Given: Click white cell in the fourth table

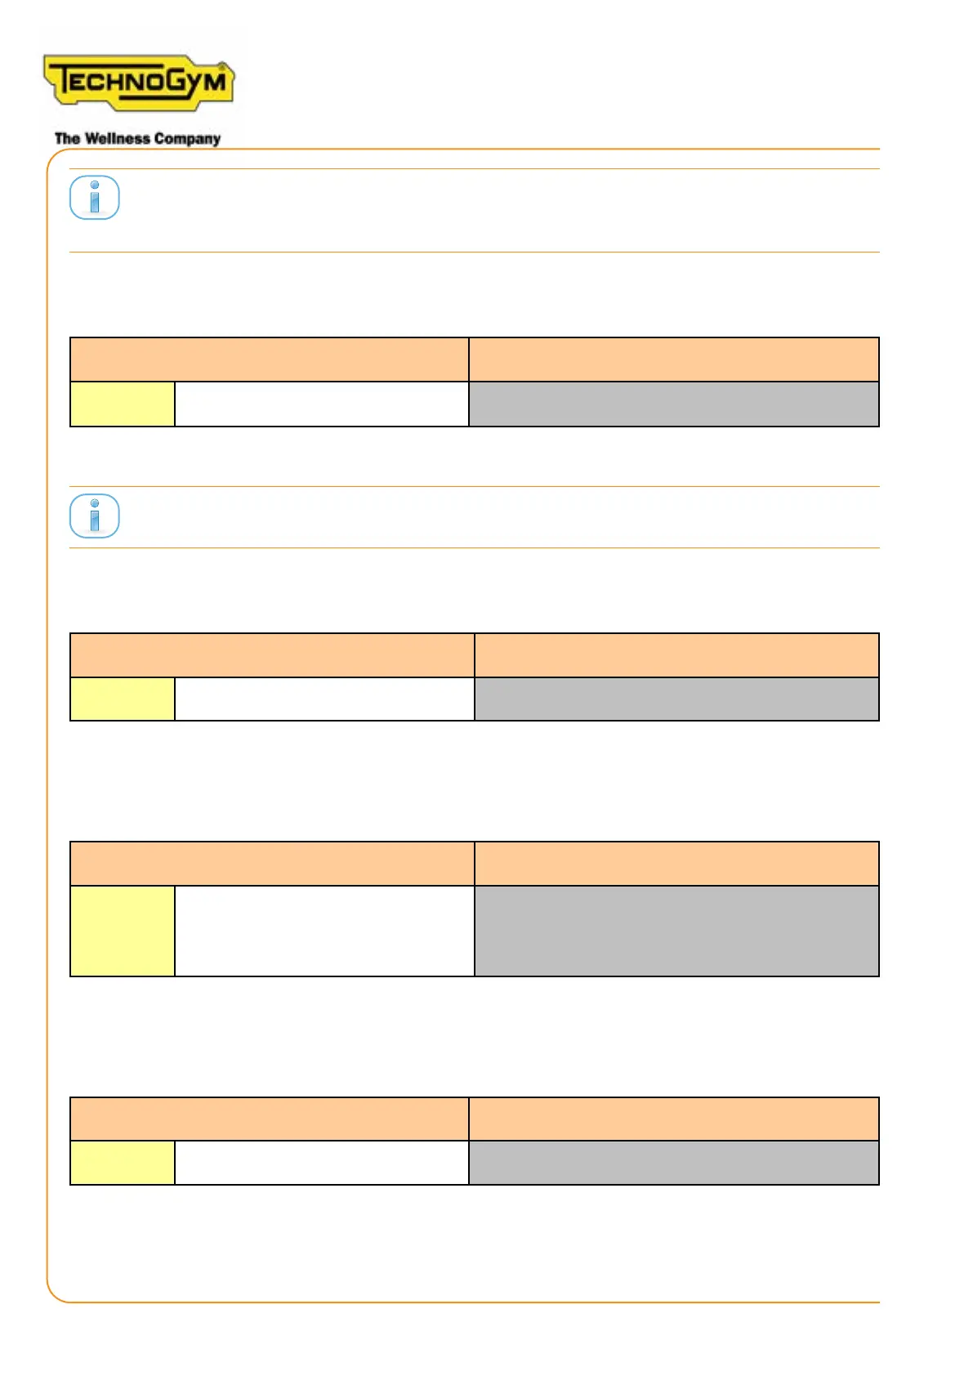Looking at the screenshot, I should click(321, 1162).
